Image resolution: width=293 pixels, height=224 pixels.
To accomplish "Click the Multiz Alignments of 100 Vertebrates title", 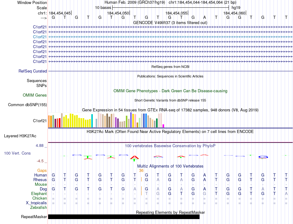I will tap(170, 166).
